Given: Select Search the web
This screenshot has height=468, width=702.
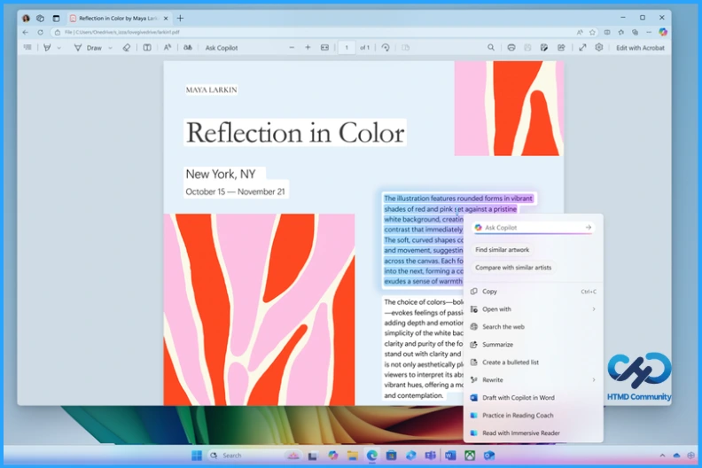Looking at the screenshot, I should (x=534, y=327).
